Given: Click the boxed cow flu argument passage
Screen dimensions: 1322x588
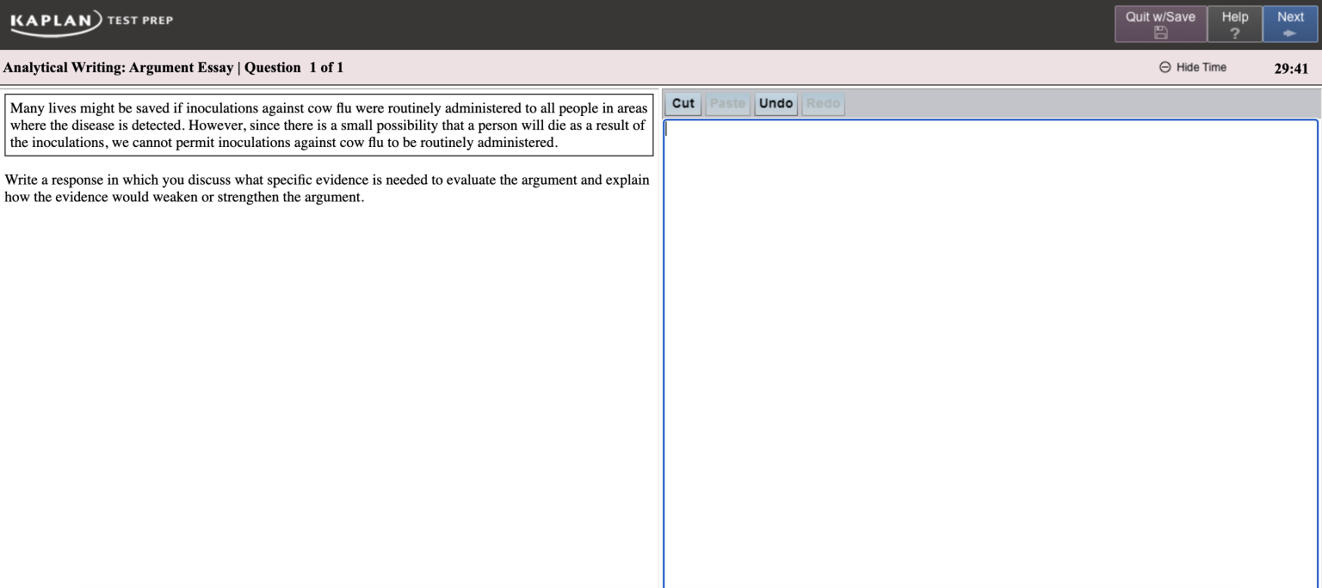Looking at the screenshot, I should pyautogui.click(x=328, y=125).
